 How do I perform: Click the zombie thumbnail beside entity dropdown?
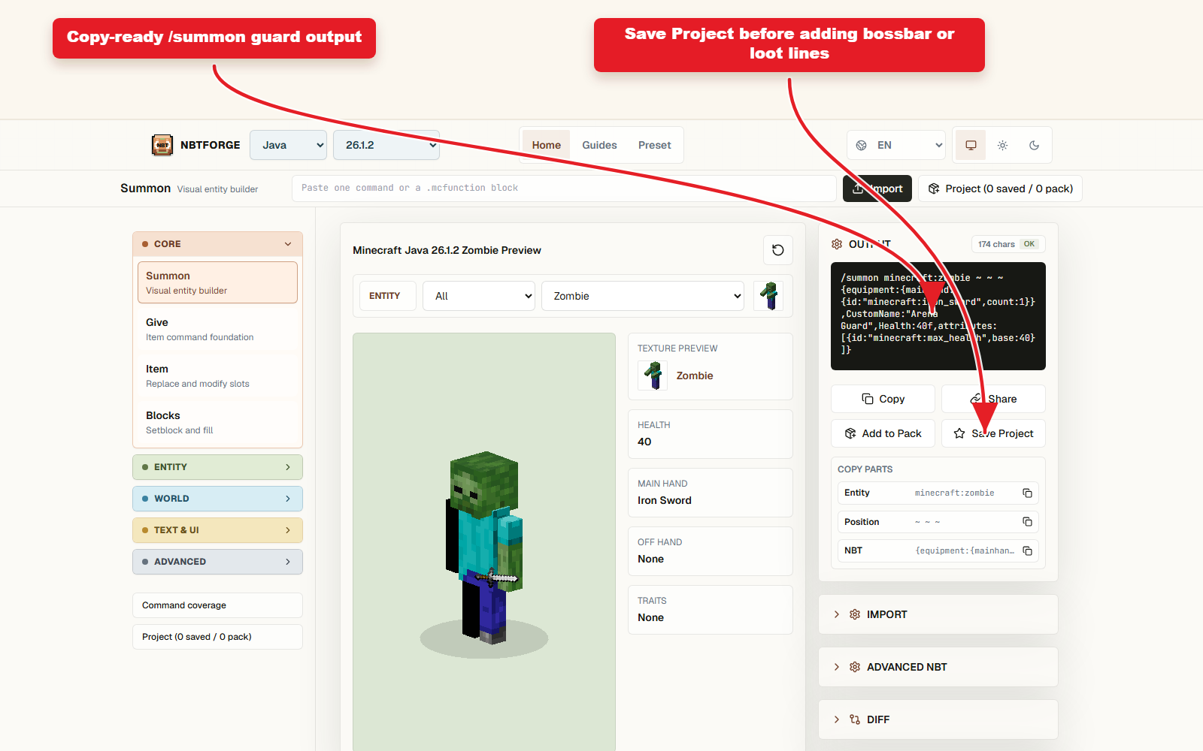pyautogui.click(x=768, y=296)
